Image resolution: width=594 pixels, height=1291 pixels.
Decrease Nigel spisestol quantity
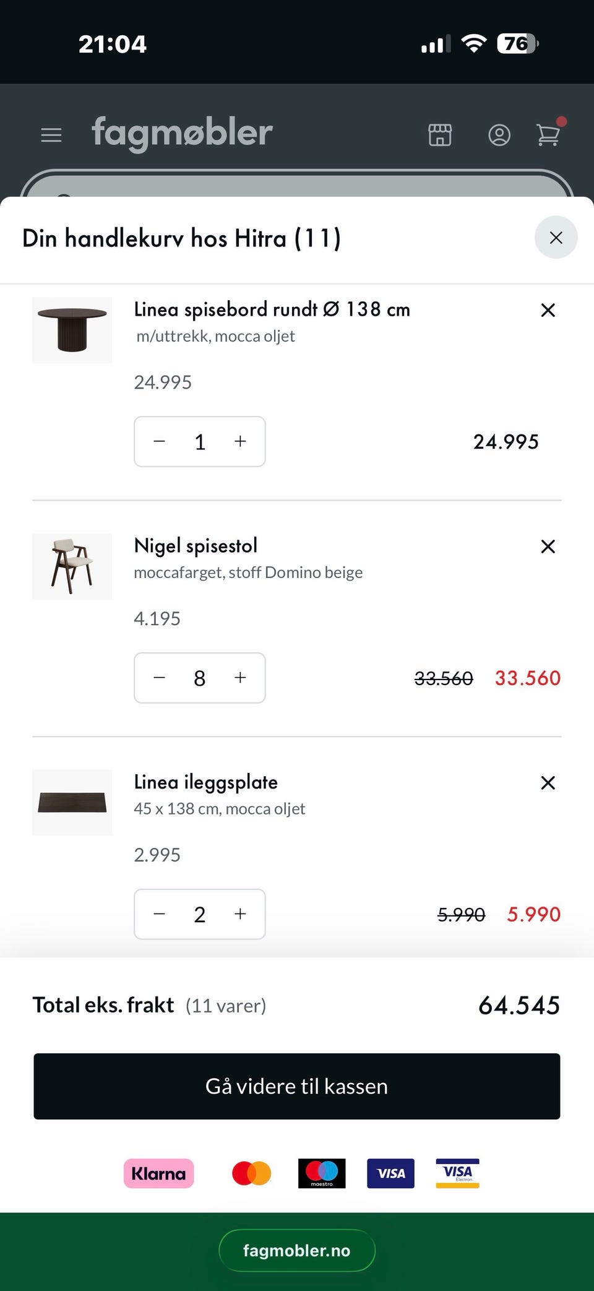point(160,678)
